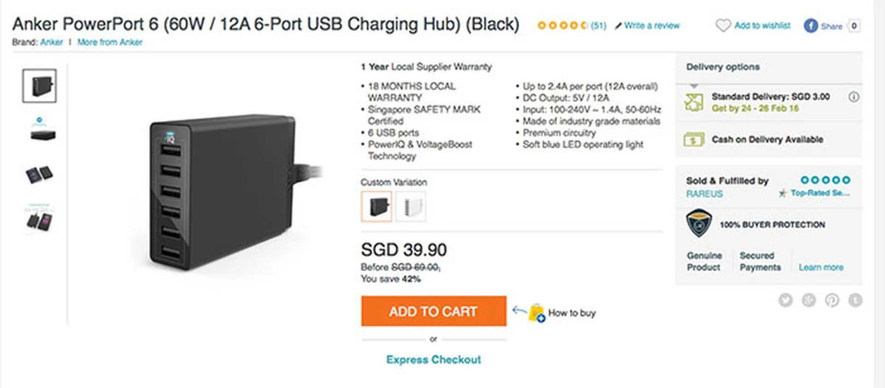Select the white color variation swatch
Image resolution: width=885 pixels, height=388 pixels.
pos(411,207)
